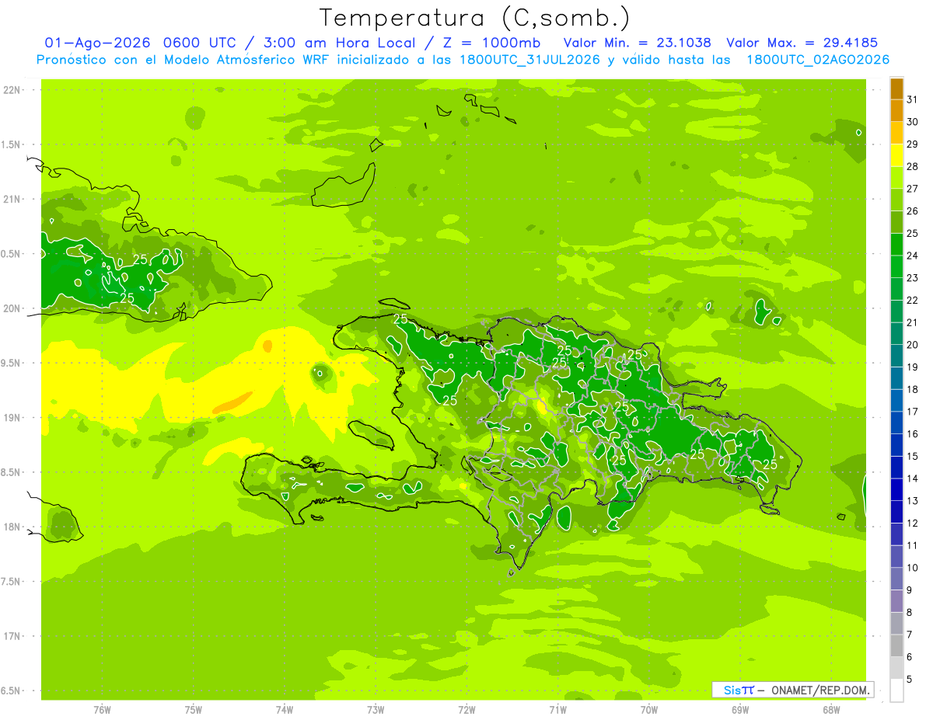Click the 19N latitude axis label
Image resolution: width=933 pixels, height=720 pixels.
[x=13, y=418]
